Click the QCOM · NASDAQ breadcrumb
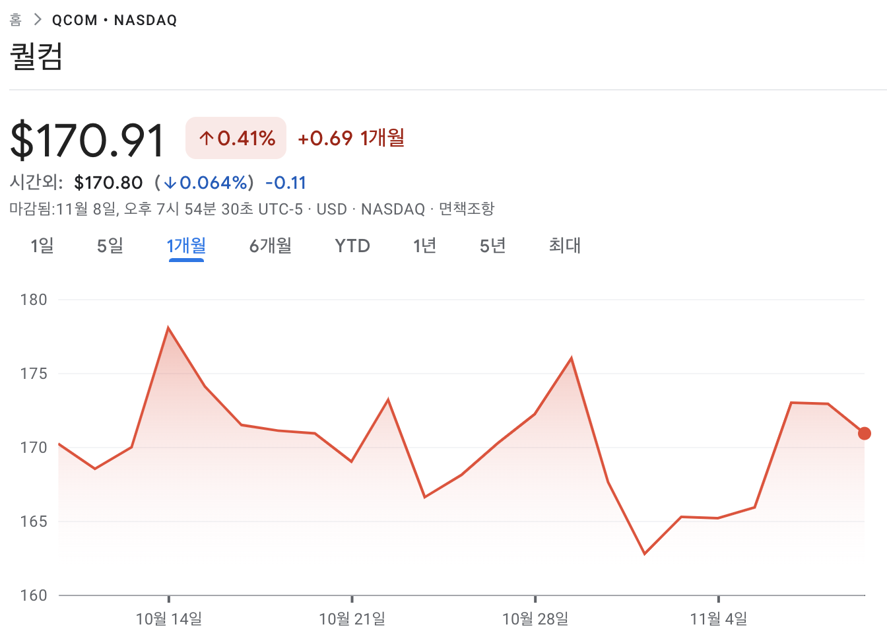Viewport: 887px width, 639px height. (114, 20)
